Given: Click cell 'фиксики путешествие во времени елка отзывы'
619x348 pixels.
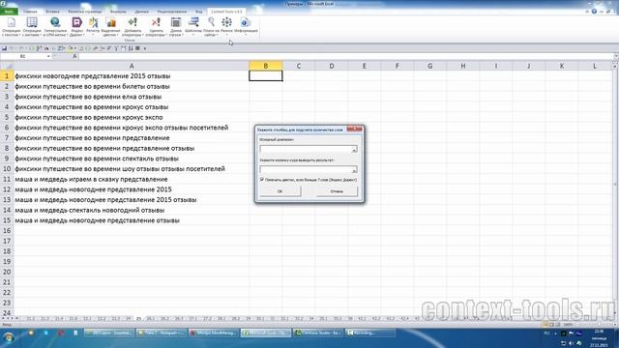Looking at the screenshot, I should [x=132, y=97].
